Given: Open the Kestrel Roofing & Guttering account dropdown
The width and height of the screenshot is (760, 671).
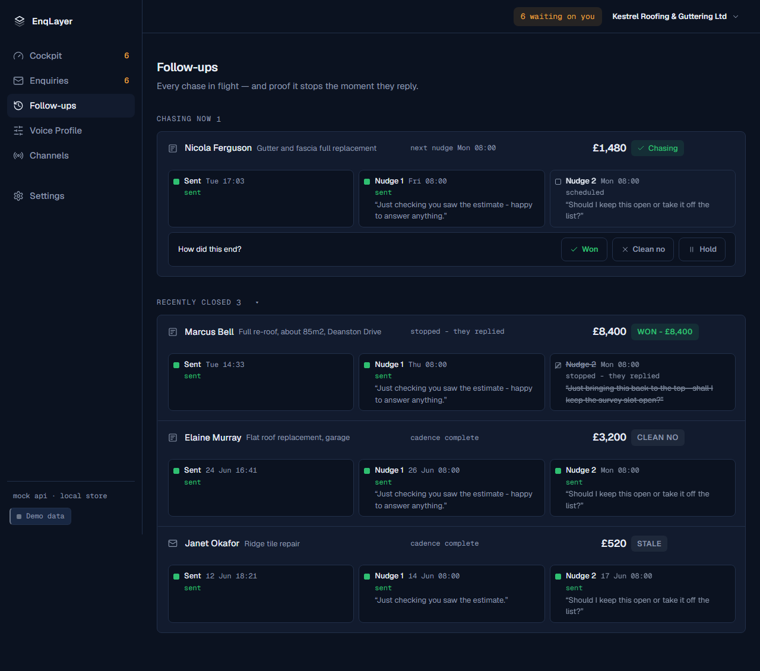Looking at the screenshot, I should [676, 17].
